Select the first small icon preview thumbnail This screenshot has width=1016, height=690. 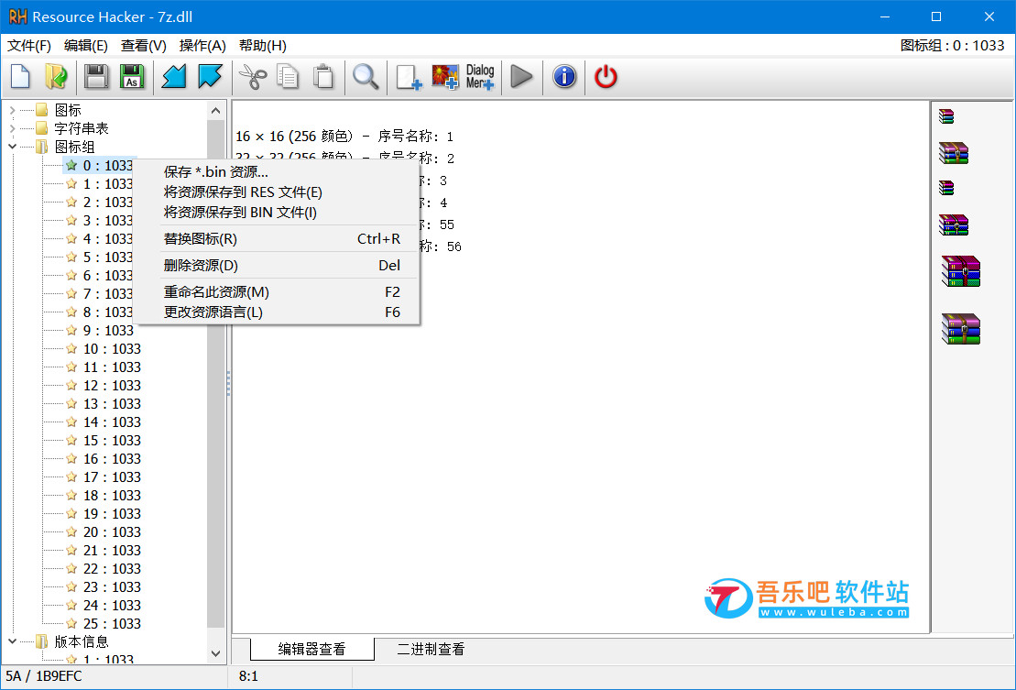[x=946, y=116]
